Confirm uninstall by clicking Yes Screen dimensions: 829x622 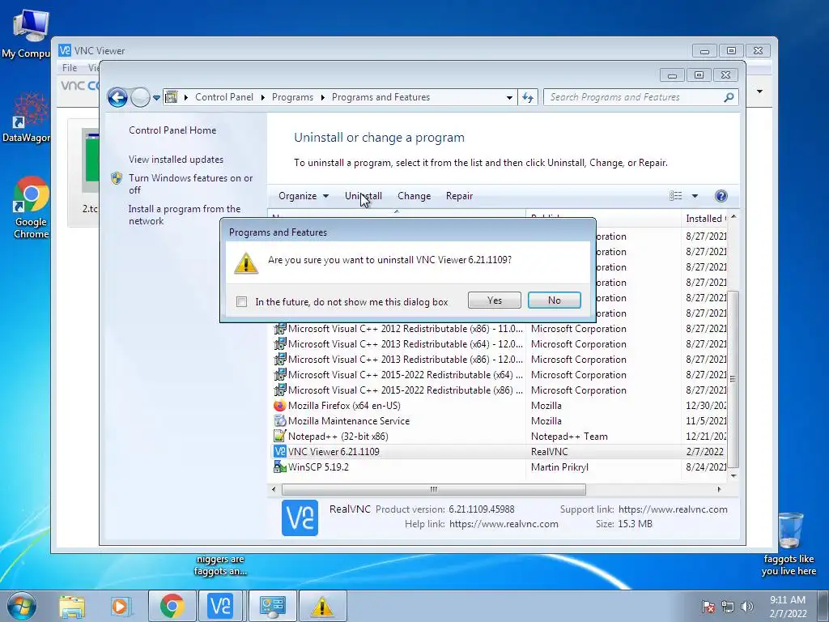tap(495, 300)
